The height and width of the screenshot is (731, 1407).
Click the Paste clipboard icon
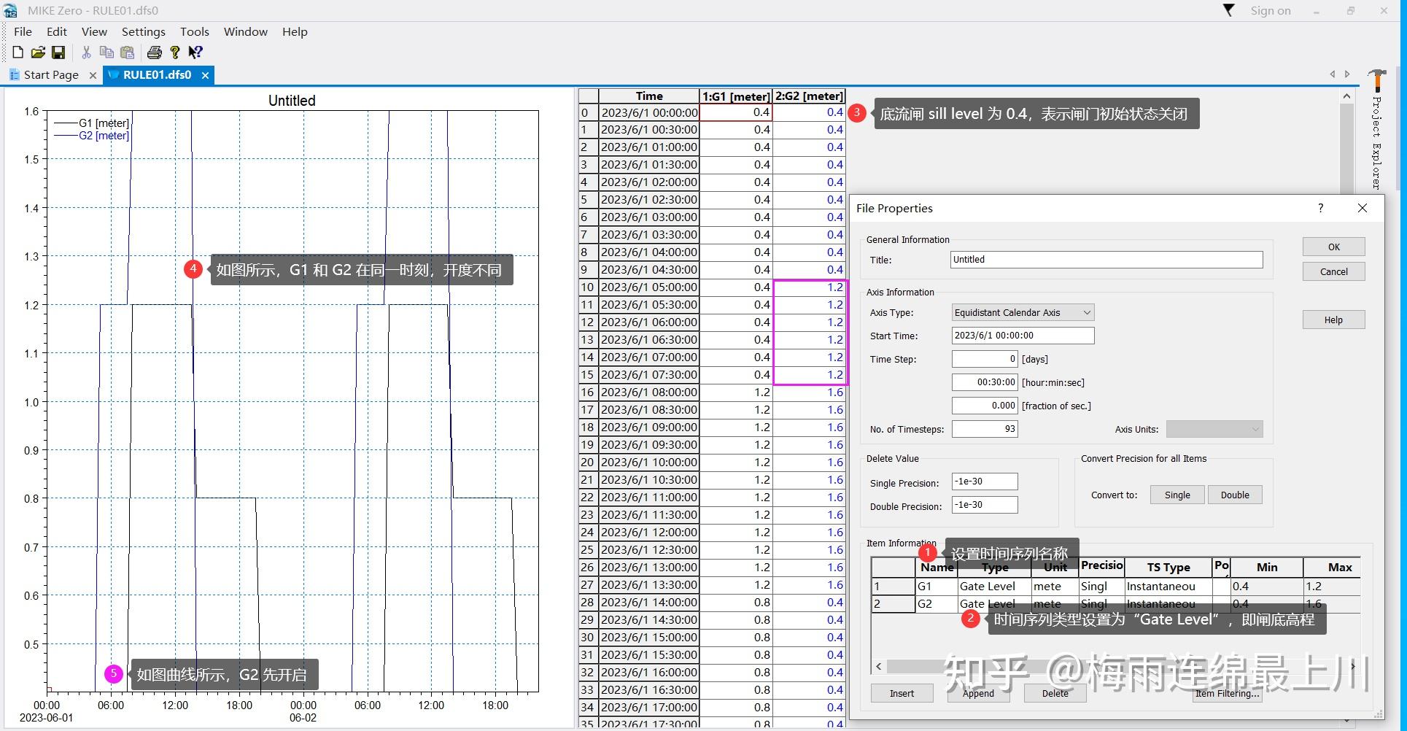pyautogui.click(x=127, y=53)
